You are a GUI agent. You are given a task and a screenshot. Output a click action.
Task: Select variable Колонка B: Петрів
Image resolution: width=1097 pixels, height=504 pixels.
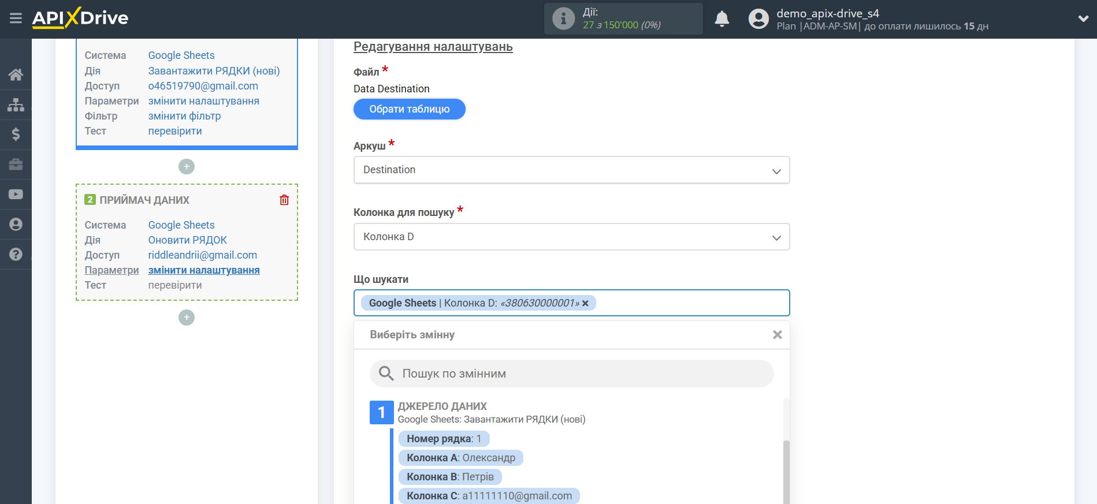(450, 477)
